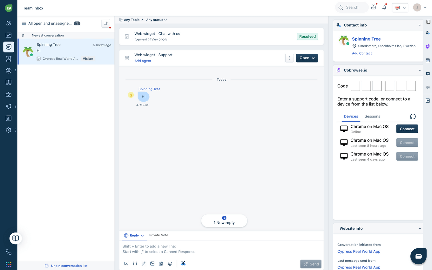
Task: Collapse the right side panel
Action: [x=428, y=22]
